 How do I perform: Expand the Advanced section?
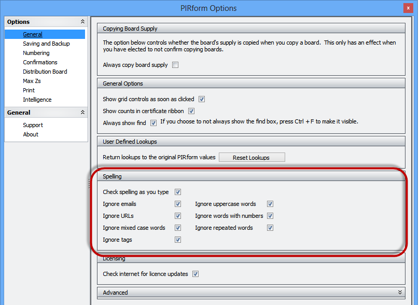click(400, 293)
